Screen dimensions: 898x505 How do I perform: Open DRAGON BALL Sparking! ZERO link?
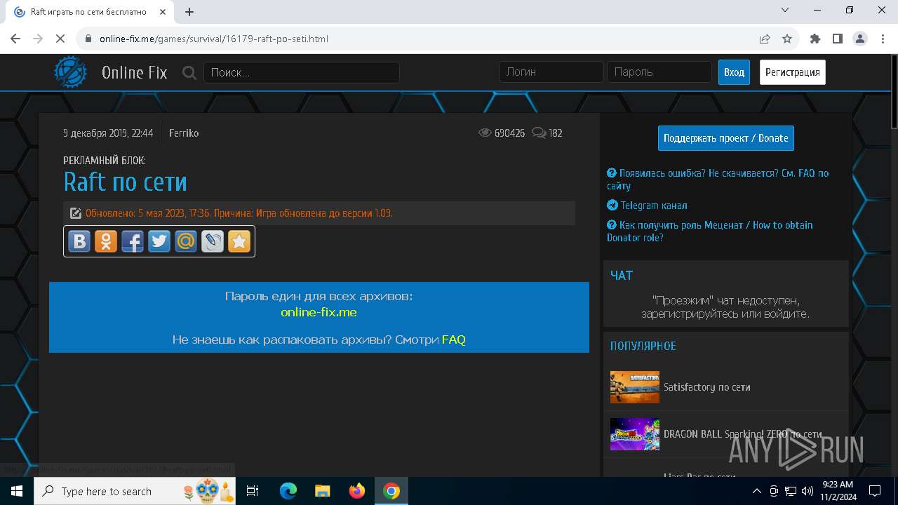pyautogui.click(x=743, y=434)
